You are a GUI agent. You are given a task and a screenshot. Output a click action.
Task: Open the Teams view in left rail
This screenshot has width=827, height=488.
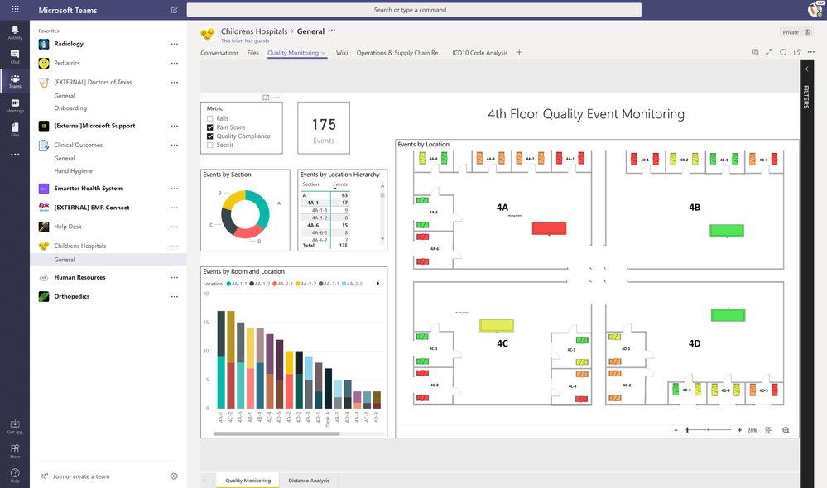[x=15, y=81]
